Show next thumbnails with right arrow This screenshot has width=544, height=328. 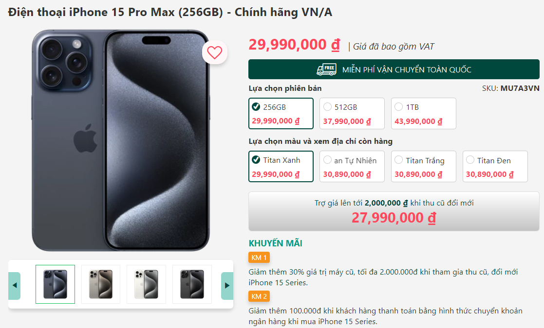(x=227, y=286)
